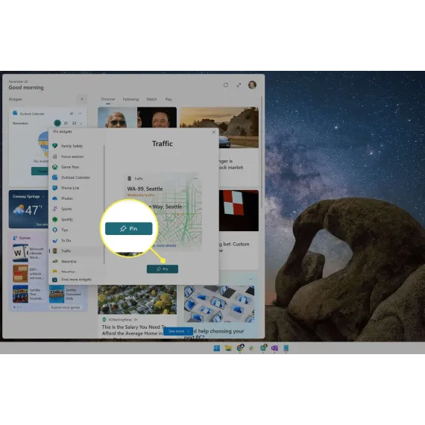Select date 21 in Outlook Calendar widget
The image size is (425, 425).
click(x=66, y=123)
